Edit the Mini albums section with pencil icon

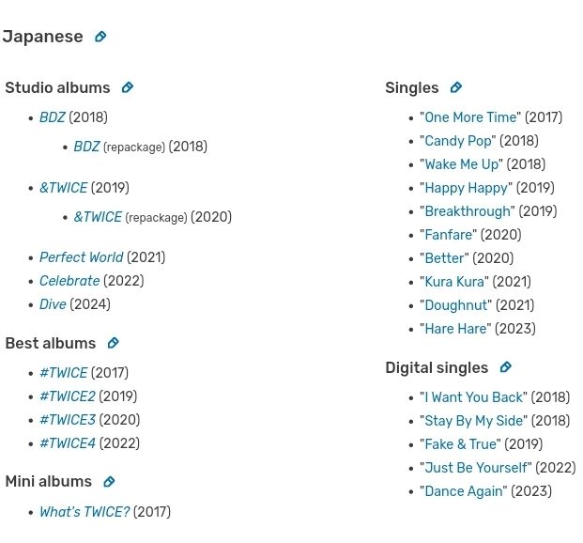click(x=109, y=482)
